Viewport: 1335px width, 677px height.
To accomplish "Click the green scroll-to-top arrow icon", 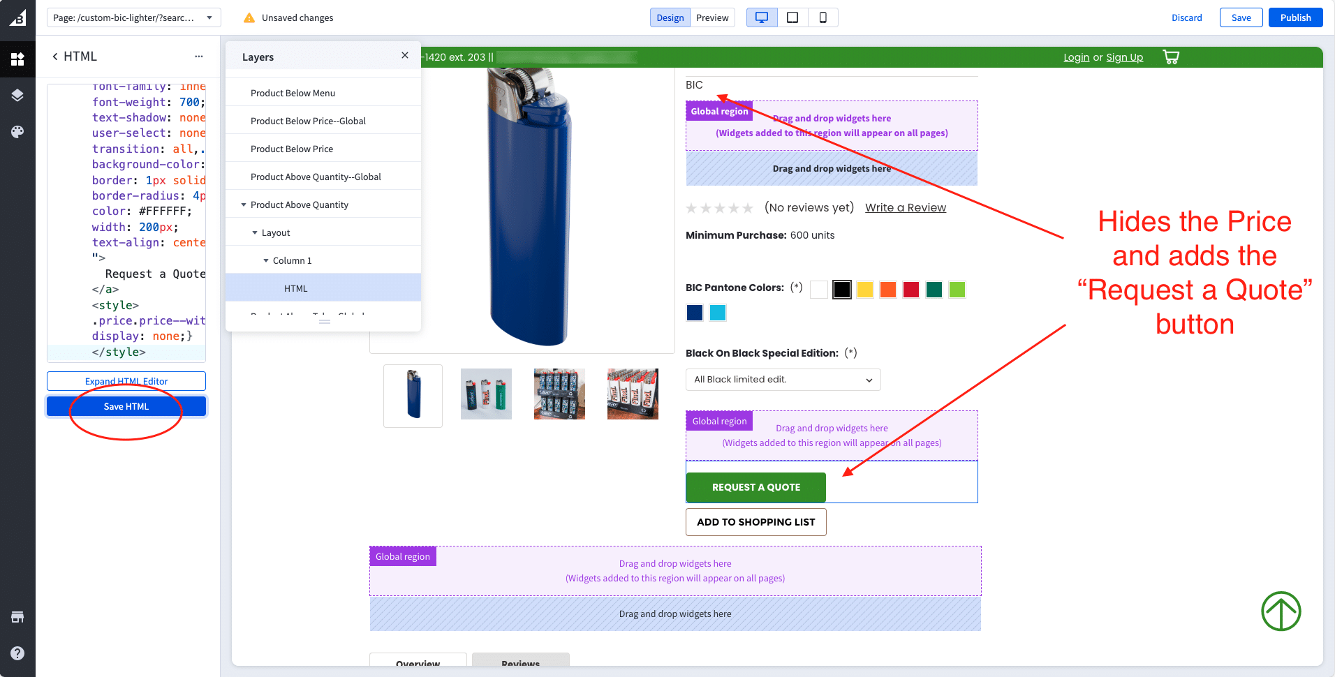I will click(x=1281, y=611).
